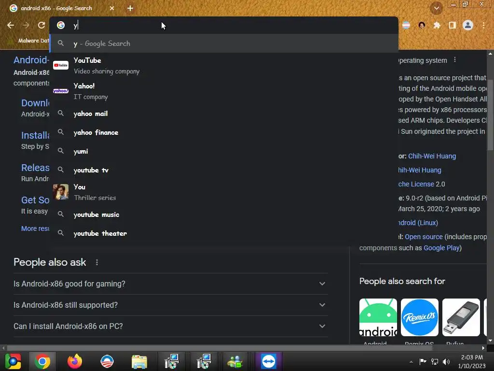Screen dimensions: 494x371
Task: Reload the current page
Action: [x=41, y=25]
